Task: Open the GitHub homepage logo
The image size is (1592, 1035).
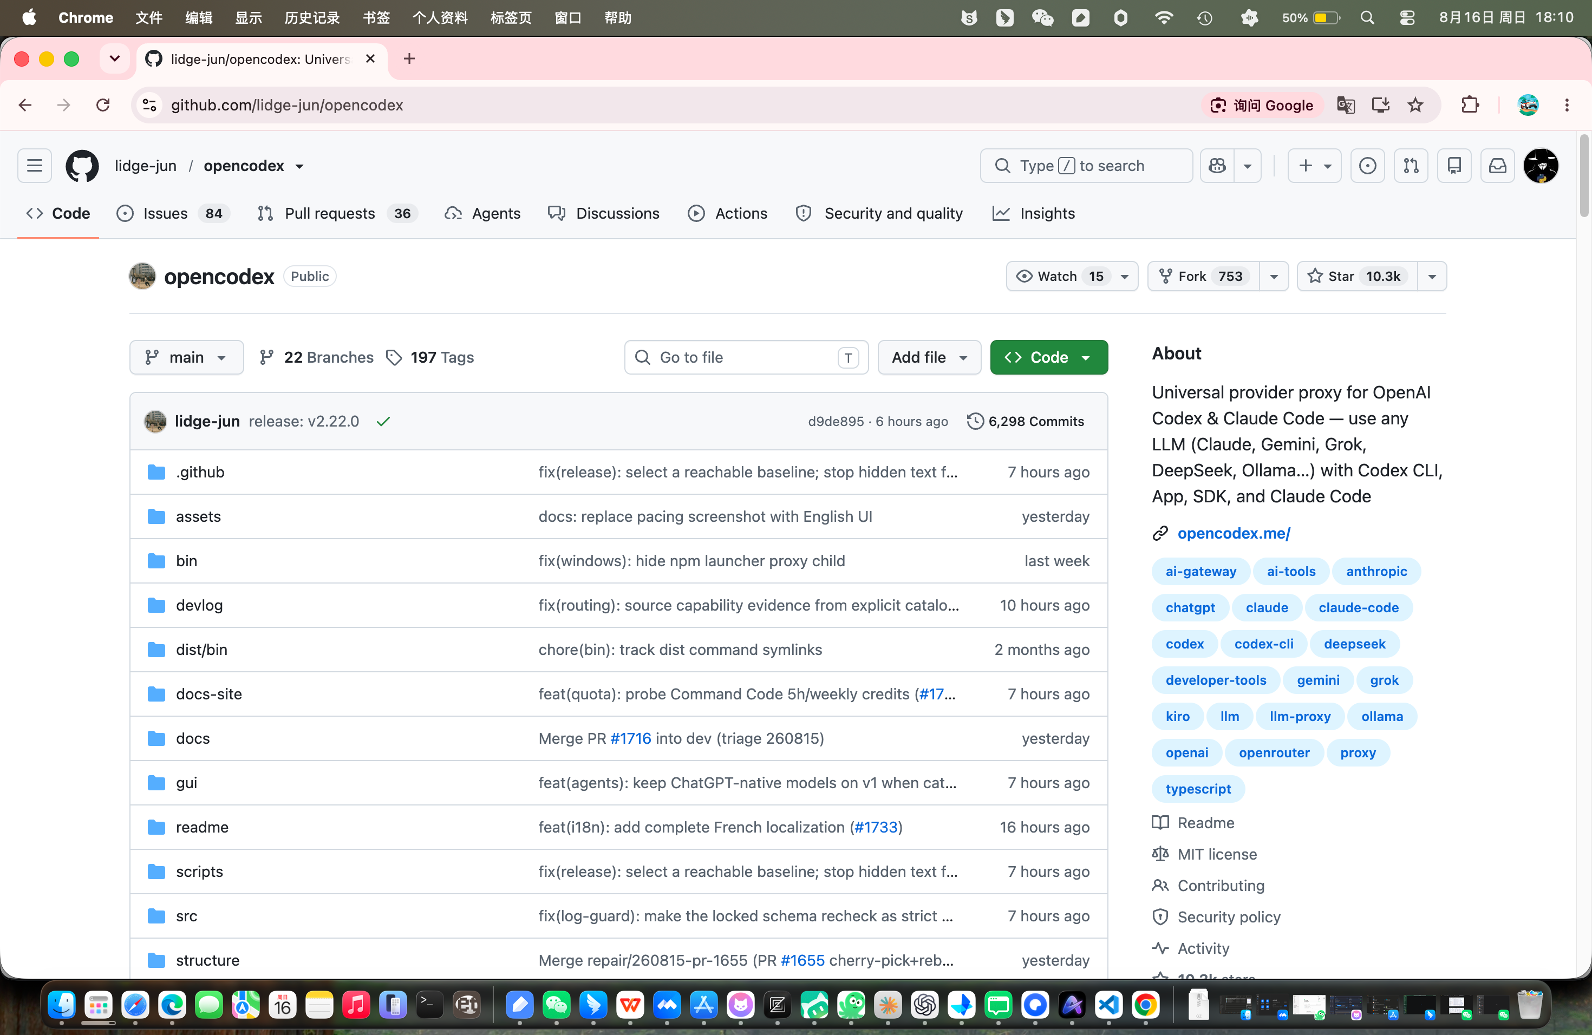Action: point(82,166)
